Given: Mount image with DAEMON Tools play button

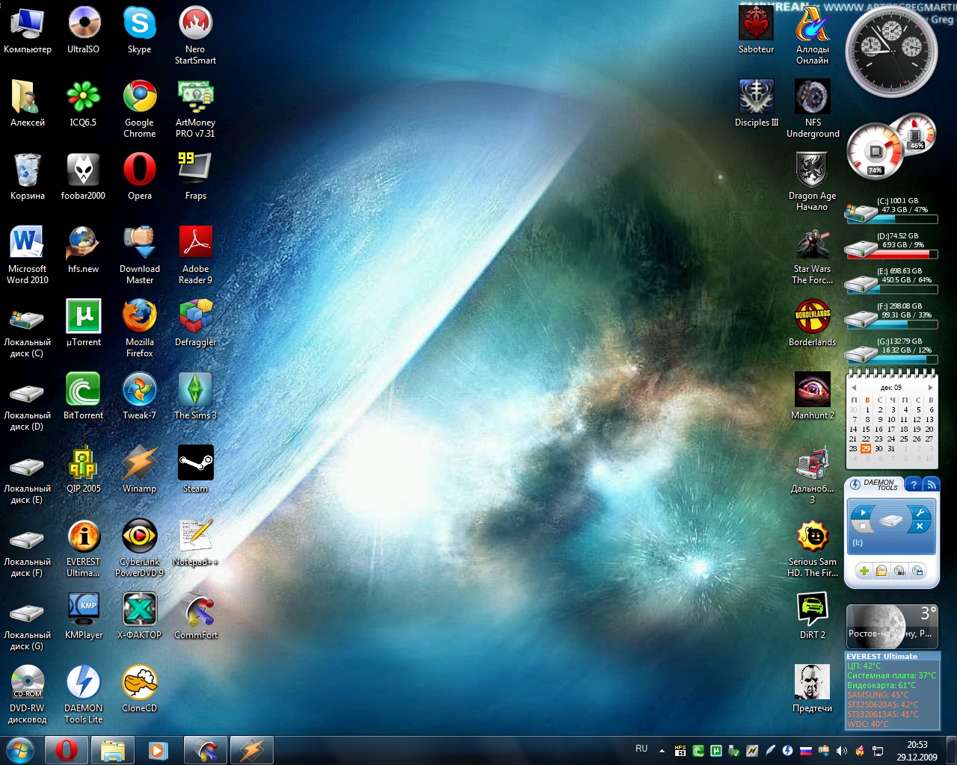Looking at the screenshot, I should pos(863,512).
